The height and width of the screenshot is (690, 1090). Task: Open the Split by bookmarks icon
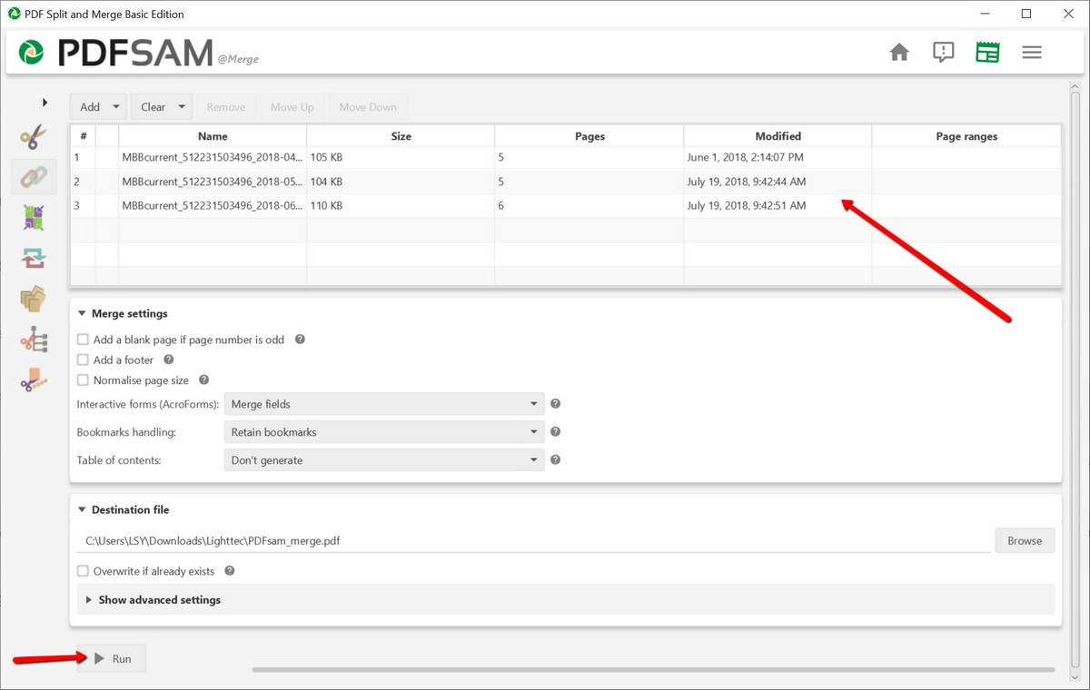pyautogui.click(x=34, y=340)
